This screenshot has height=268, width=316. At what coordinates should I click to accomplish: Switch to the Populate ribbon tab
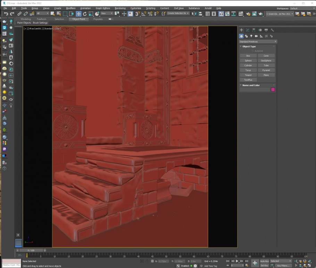coord(98,19)
